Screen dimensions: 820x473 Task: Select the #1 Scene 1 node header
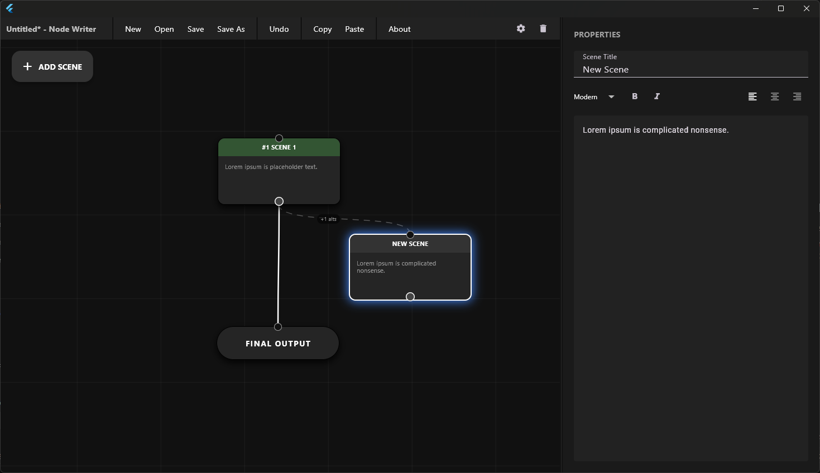point(279,147)
